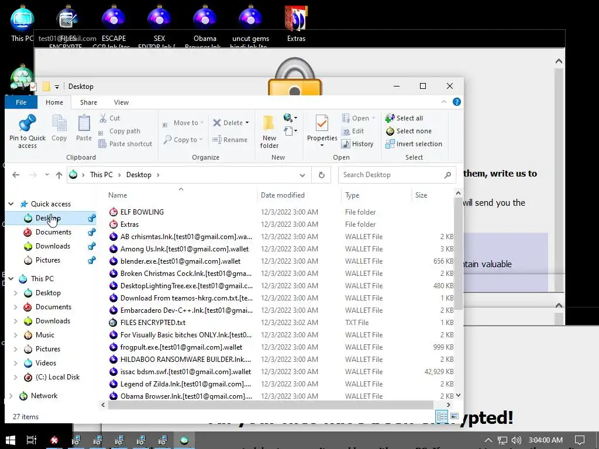Sort by the Name column header
The height and width of the screenshot is (449, 599).
pyautogui.click(x=117, y=195)
